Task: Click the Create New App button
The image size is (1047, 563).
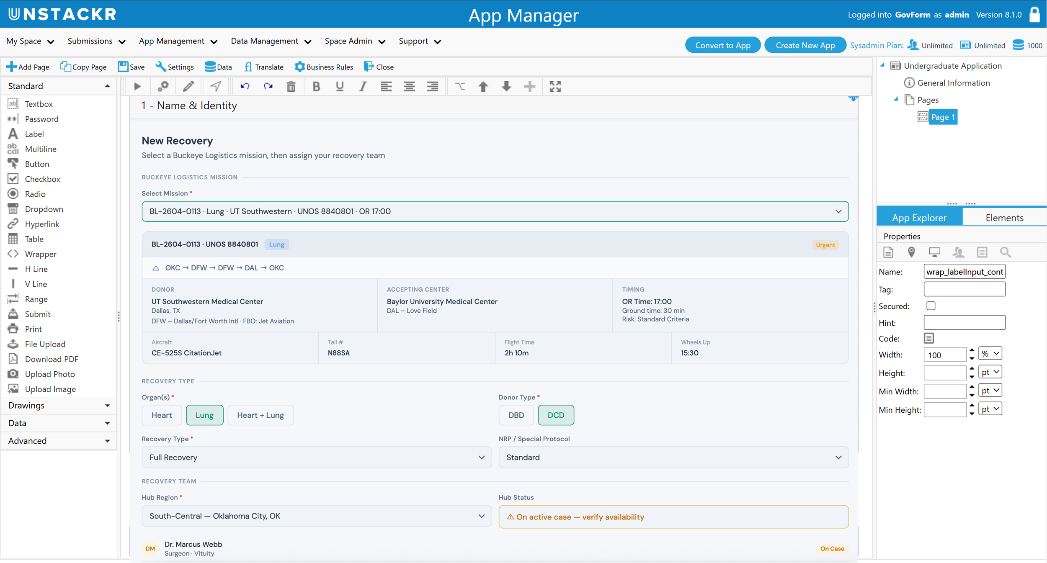Action: point(805,45)
